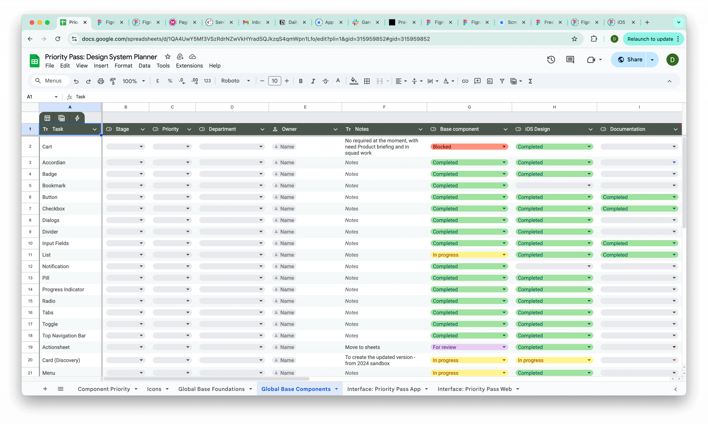Image resolution: width=708 pixels, height=424 pixels.
Task: Click Relaunch to update button
Action: tap(650, 39)
